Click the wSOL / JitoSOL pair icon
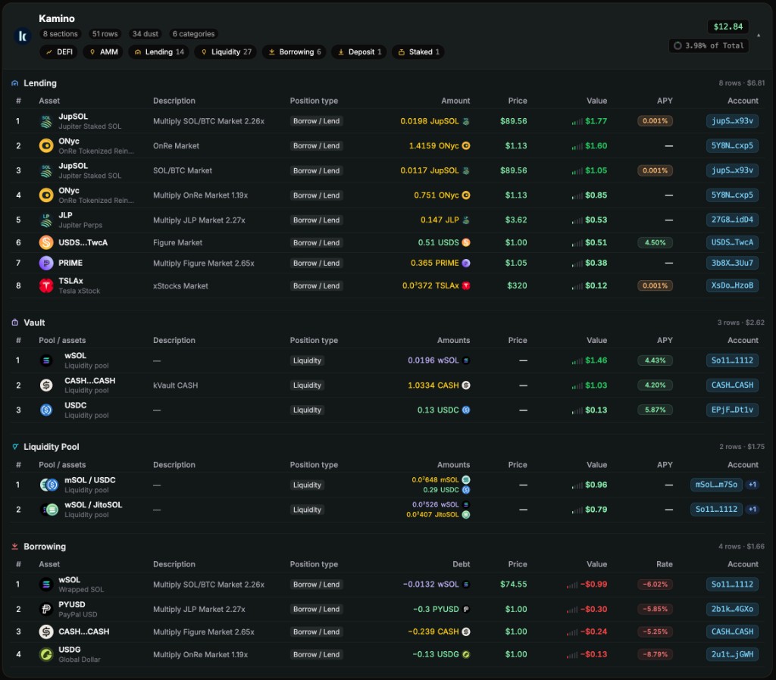This screenshot has height=680, width=776. point(49,510)
